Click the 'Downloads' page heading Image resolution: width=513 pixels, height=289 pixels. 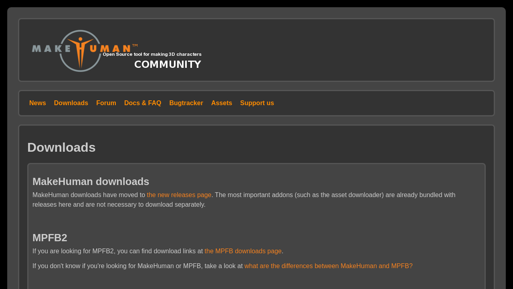(61, 147)
